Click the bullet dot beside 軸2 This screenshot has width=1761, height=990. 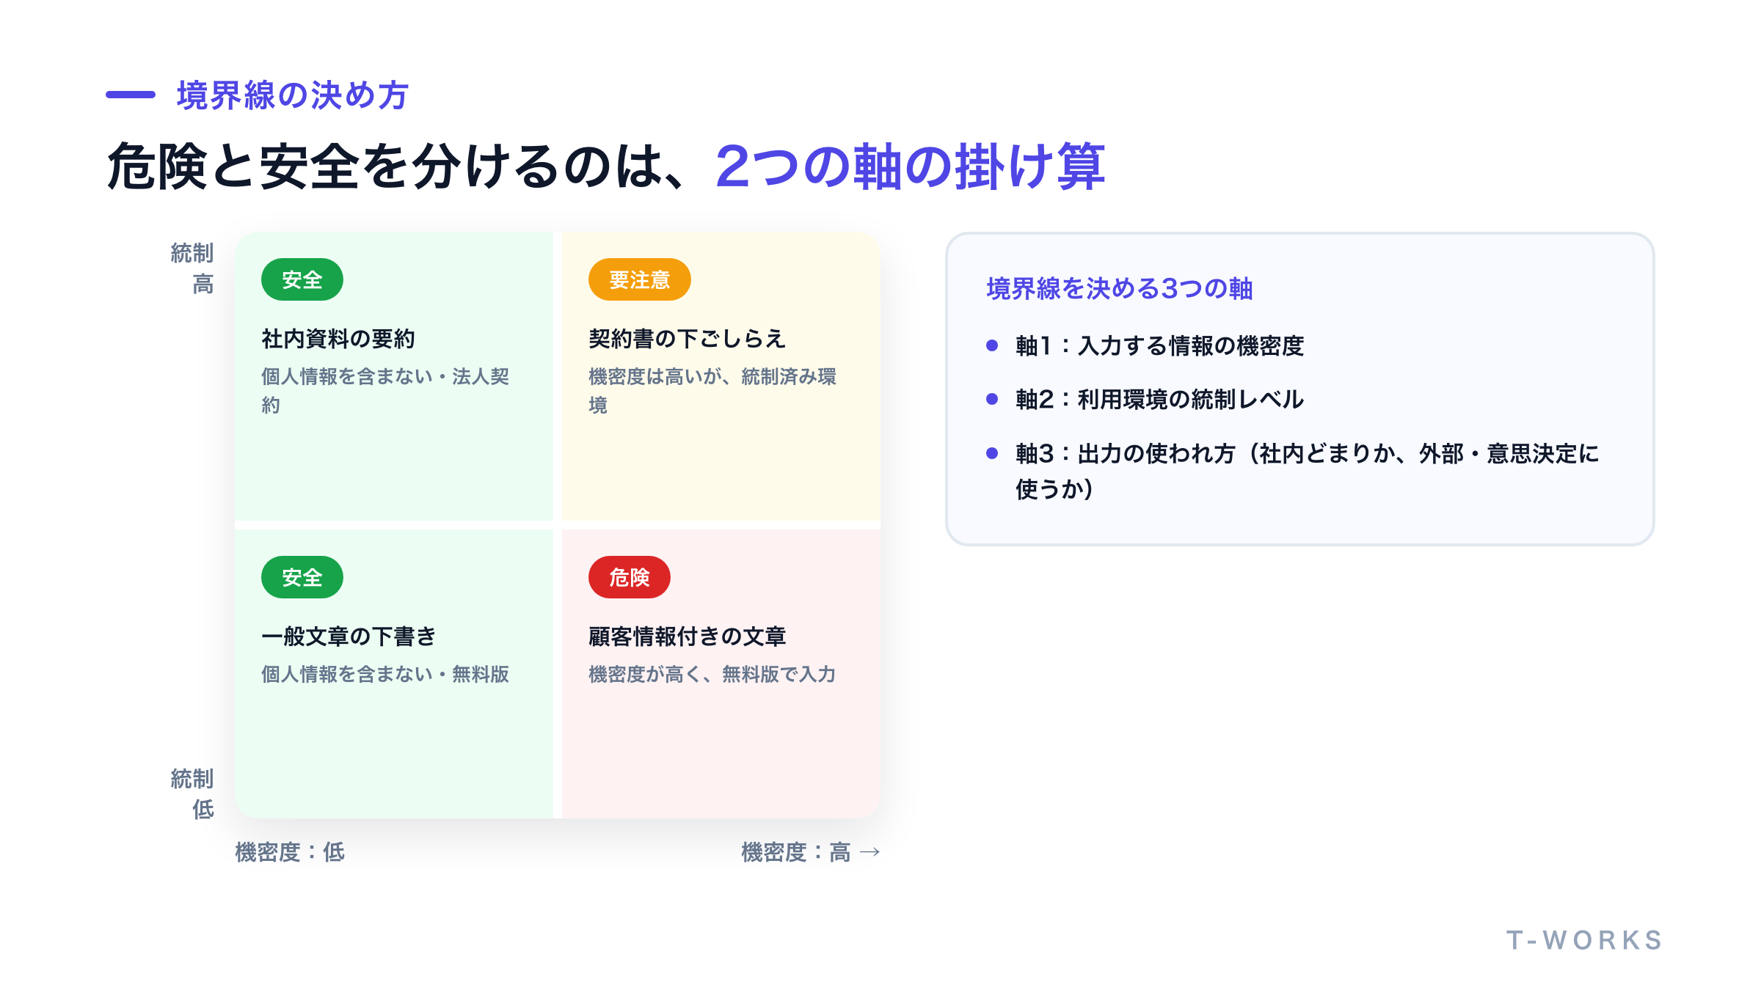(992, 399)
